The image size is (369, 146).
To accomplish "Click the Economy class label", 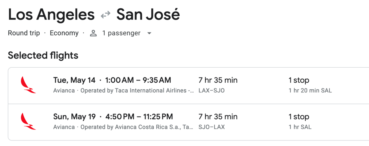I will (64, 33).
